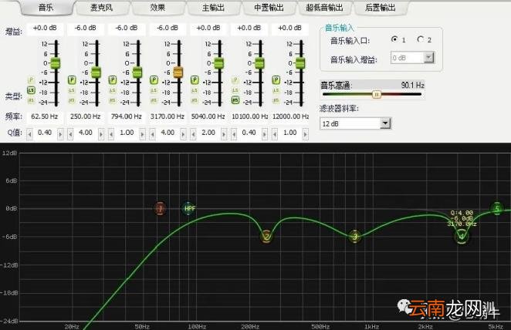
Task: Click the gain fader of 62.50 Hz band
Action: click(56, 62)
